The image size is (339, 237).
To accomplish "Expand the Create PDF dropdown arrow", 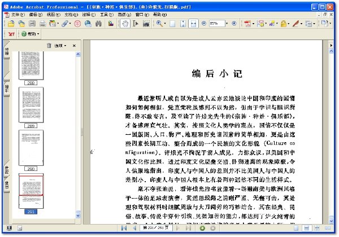I will coord(253,24).
